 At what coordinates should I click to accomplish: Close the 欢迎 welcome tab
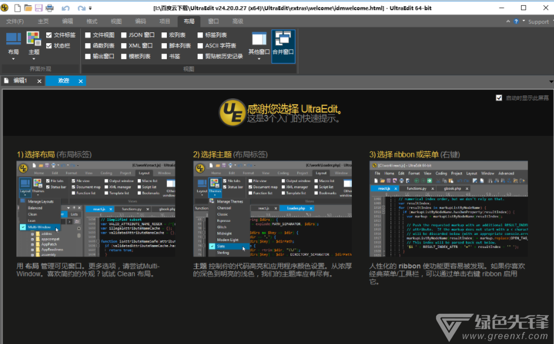pos(80,81)
